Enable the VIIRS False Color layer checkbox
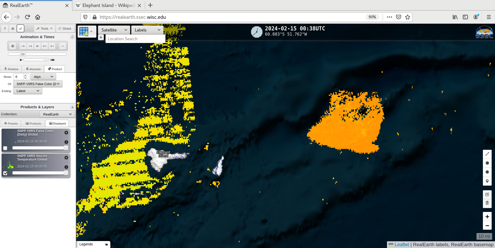The width and height of the screenshot is (495, 248). point(5,148)
